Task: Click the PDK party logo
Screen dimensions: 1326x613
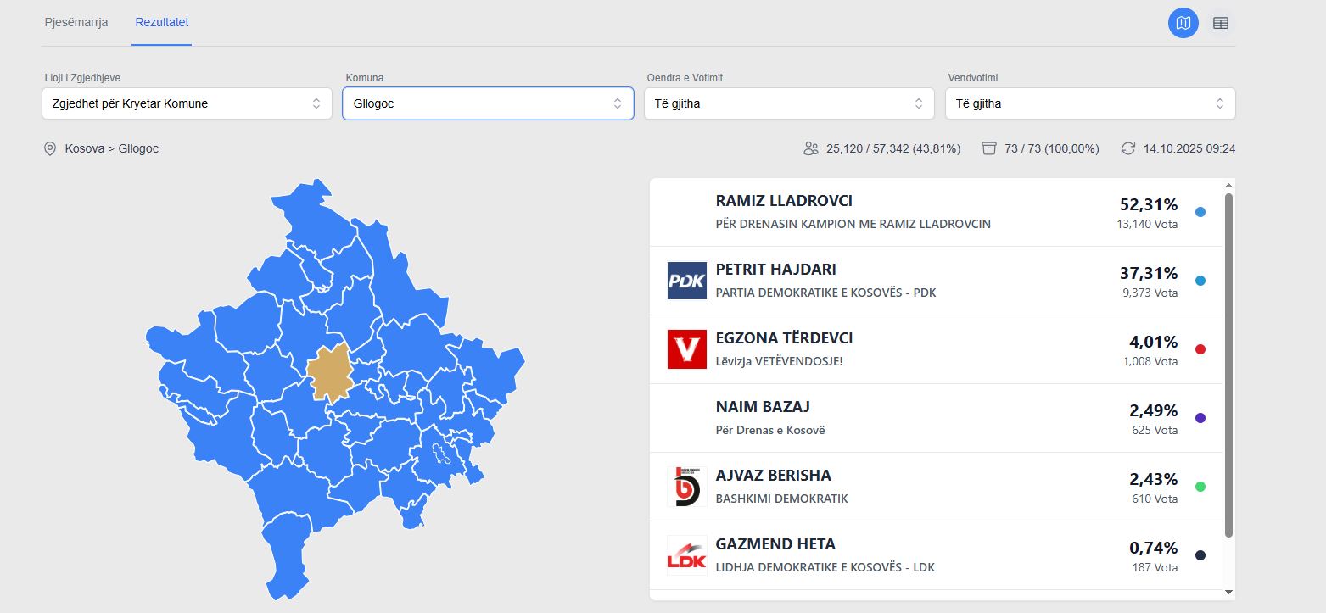Action: 686,281
